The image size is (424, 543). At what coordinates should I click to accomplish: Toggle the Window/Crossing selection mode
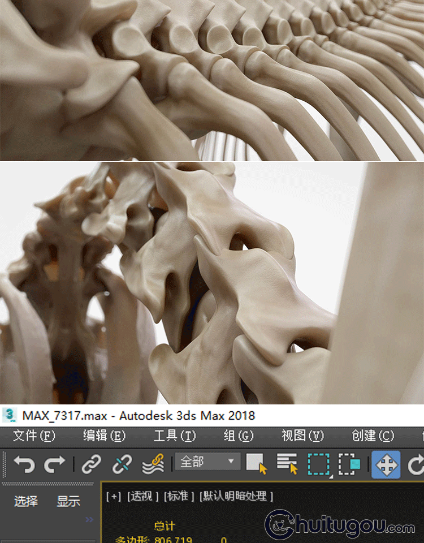[349, 464]
